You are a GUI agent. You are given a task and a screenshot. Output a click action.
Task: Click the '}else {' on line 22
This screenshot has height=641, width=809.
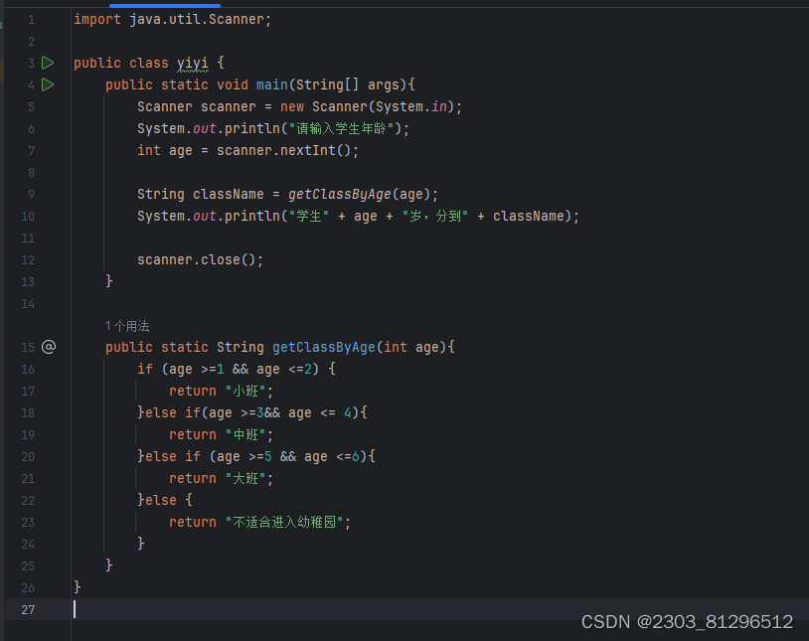(165, 500)
